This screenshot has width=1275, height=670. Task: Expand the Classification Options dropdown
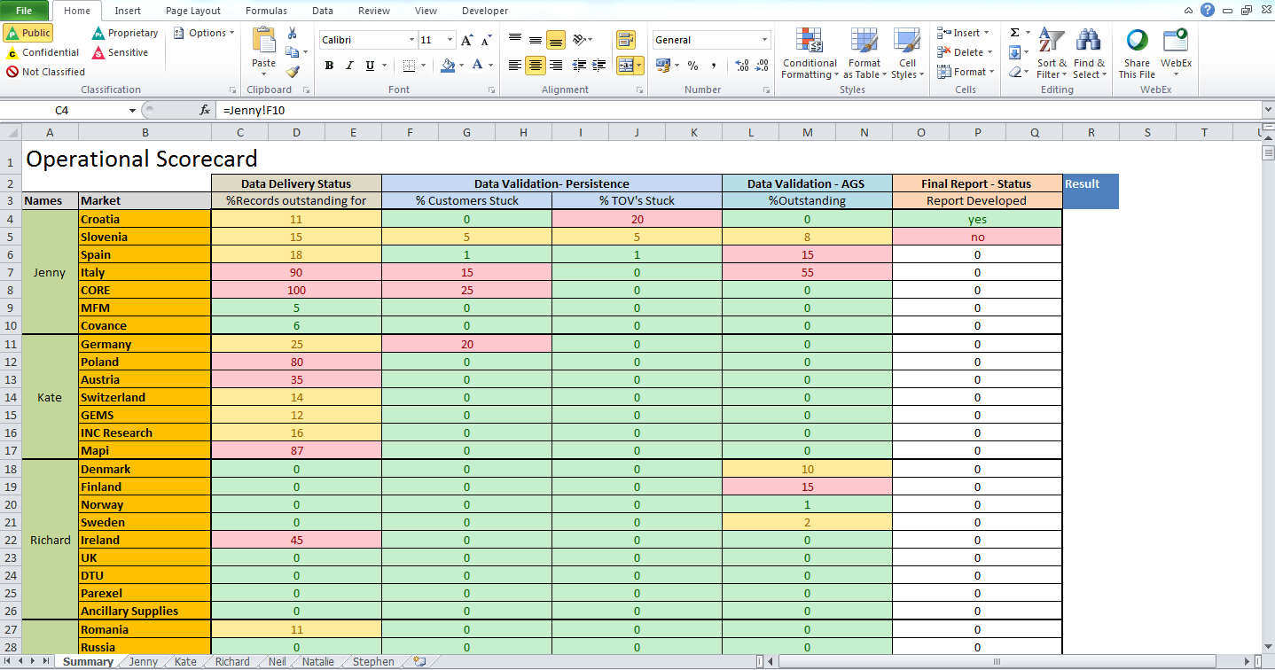[207, 32]
